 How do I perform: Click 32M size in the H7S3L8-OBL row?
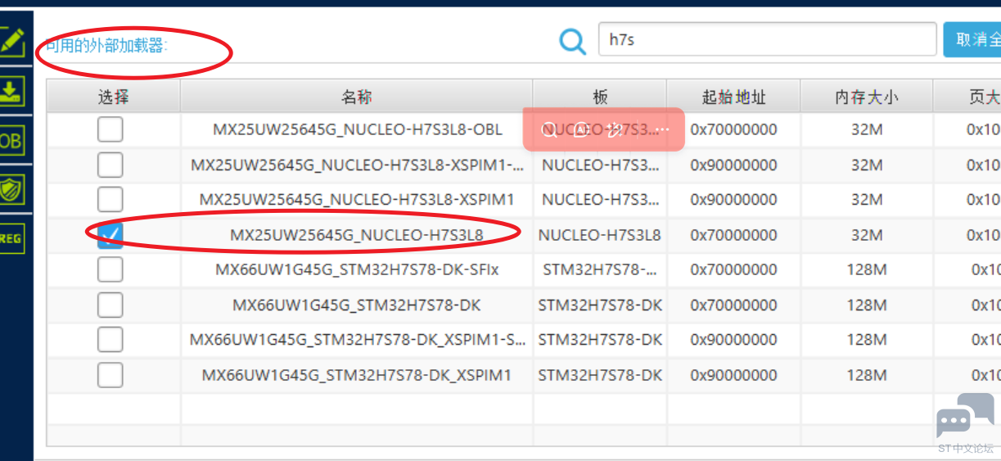867,129
